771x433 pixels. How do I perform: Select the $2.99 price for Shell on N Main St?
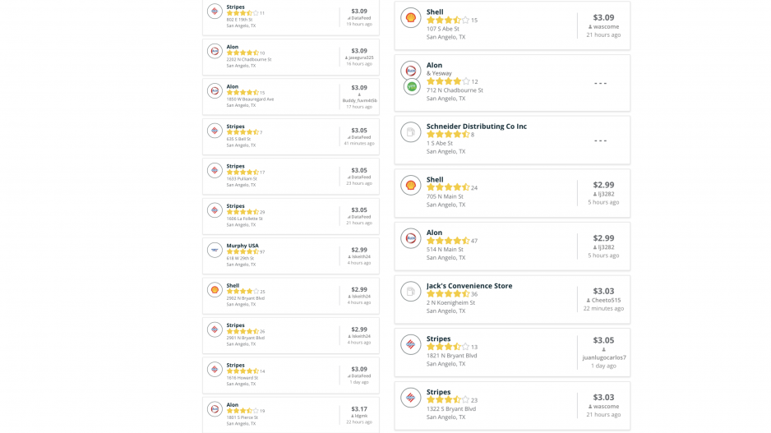point(603,185)
